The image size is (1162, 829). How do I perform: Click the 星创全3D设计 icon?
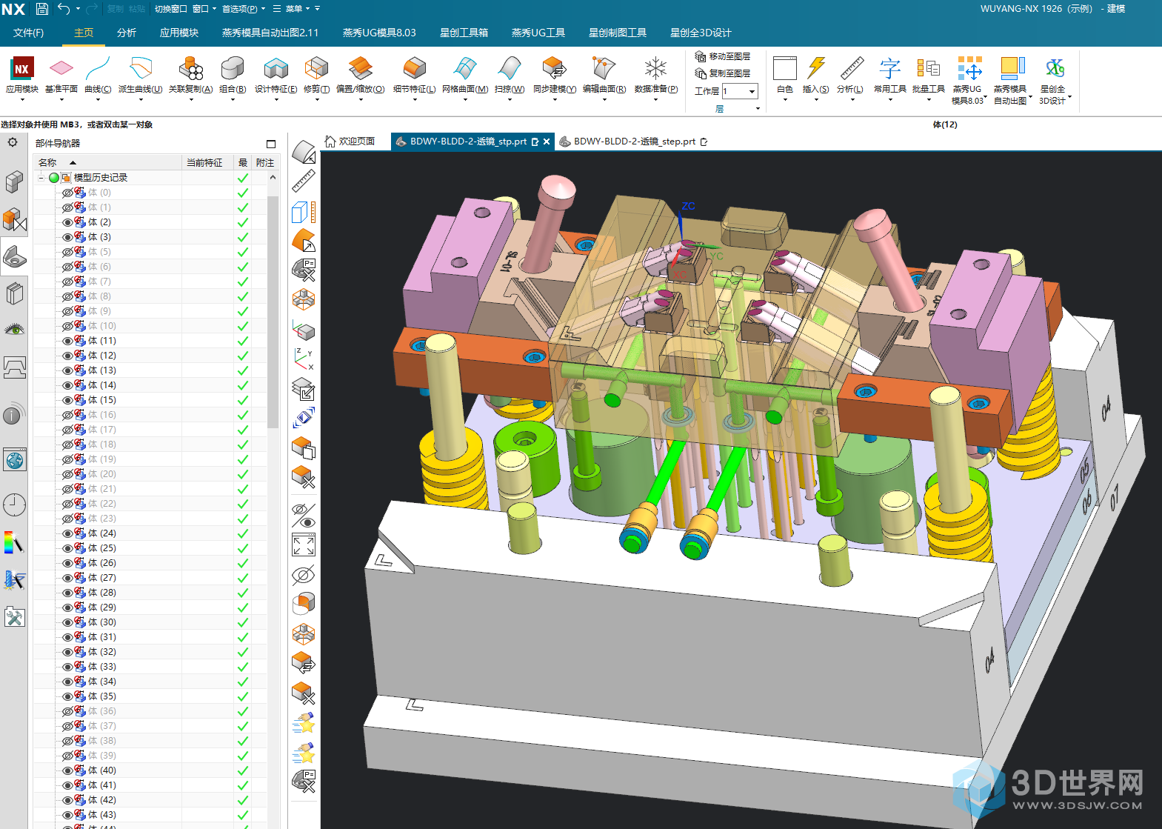point(1055,68)
